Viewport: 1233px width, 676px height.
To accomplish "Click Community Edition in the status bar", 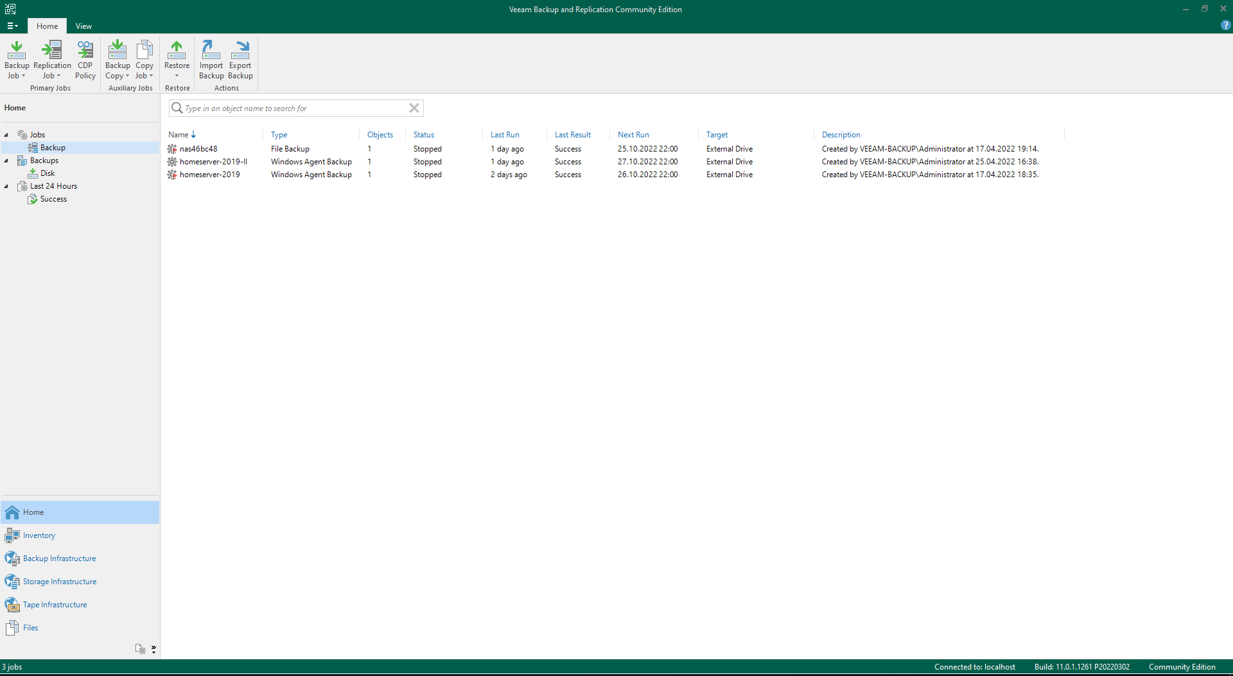I will point(1182,667).
